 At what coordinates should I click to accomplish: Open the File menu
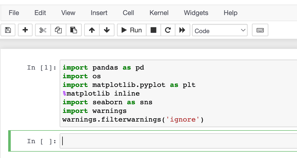point(14,13)
